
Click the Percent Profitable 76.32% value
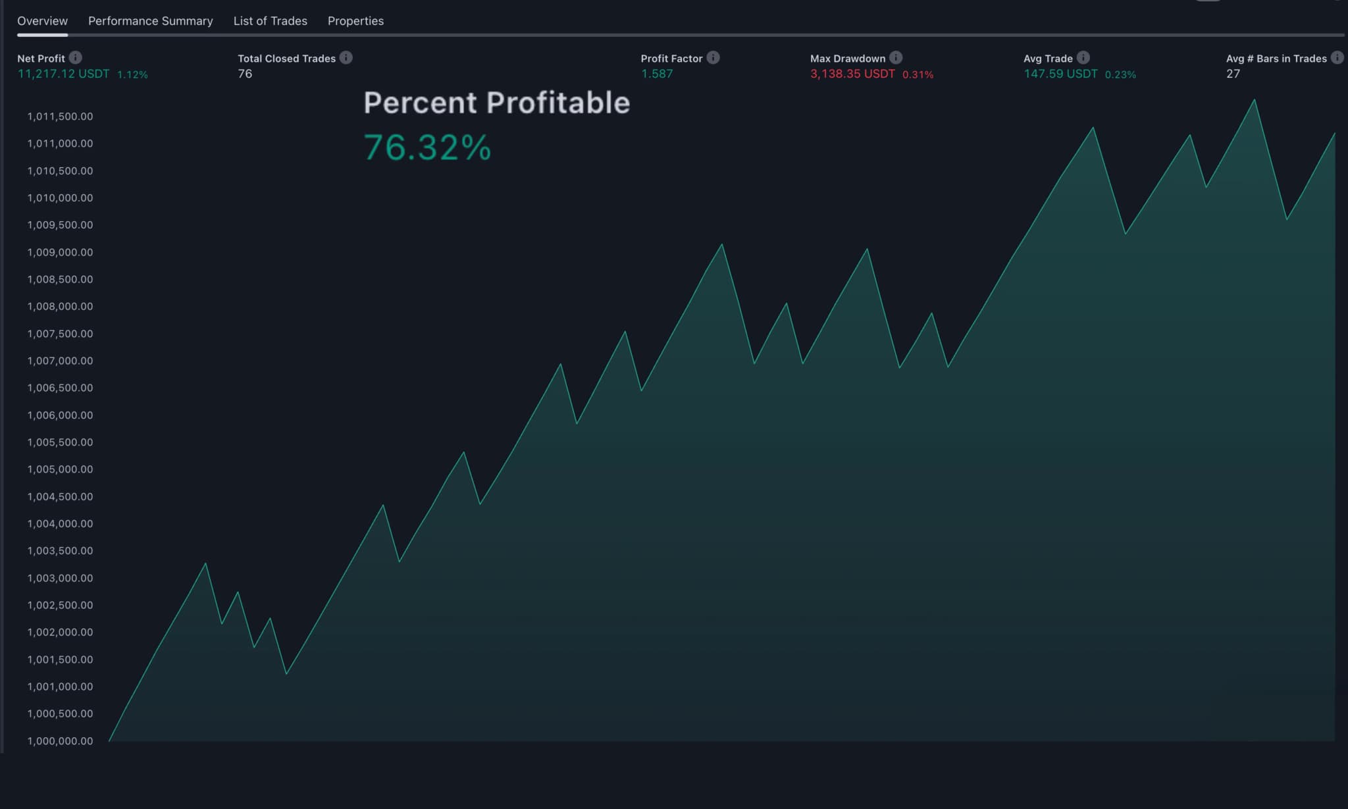tap(428, 147)
